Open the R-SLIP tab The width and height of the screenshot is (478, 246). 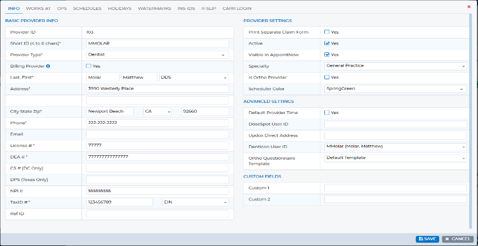pos(209,9)
